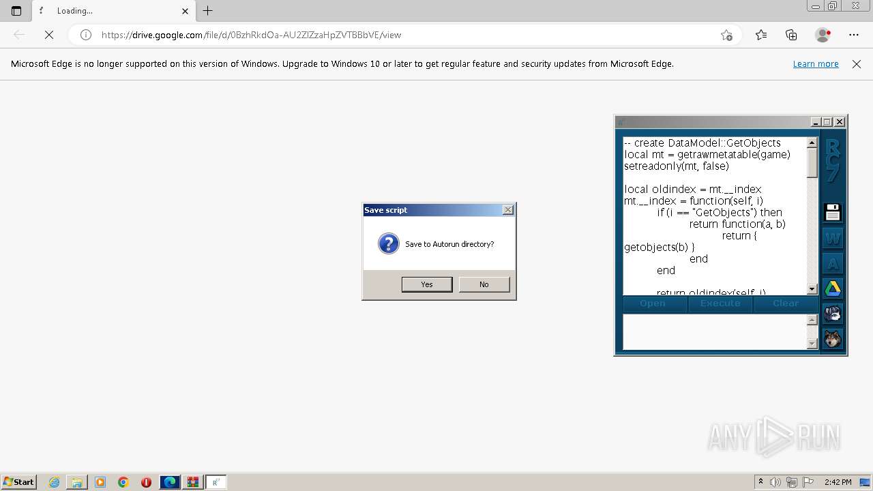873x491 pixels.
Task: Launch Opera from taskbar
Action: [x=146, y=482]
